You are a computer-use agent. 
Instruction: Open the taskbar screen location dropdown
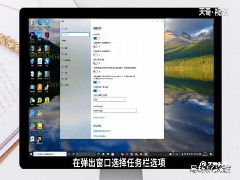pyautogui.click(x=110, y=100)
